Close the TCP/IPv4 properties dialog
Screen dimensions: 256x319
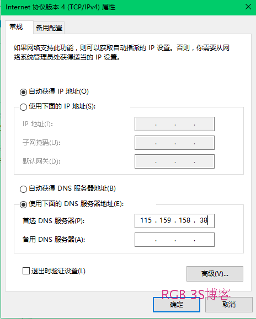(x=248, y=7)
